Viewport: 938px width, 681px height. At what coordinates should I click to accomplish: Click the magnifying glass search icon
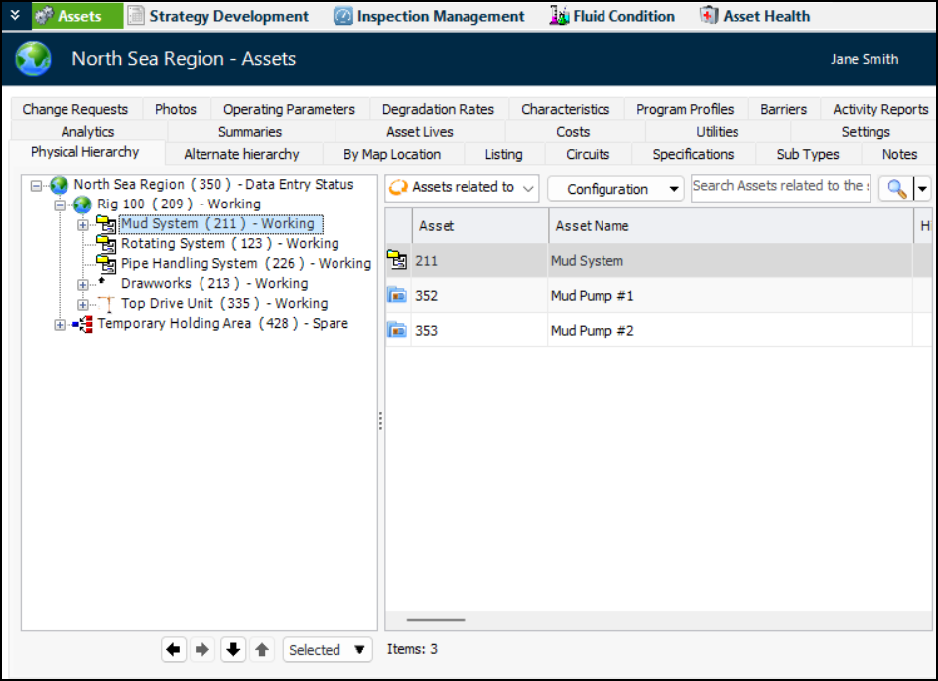point(896,189)
